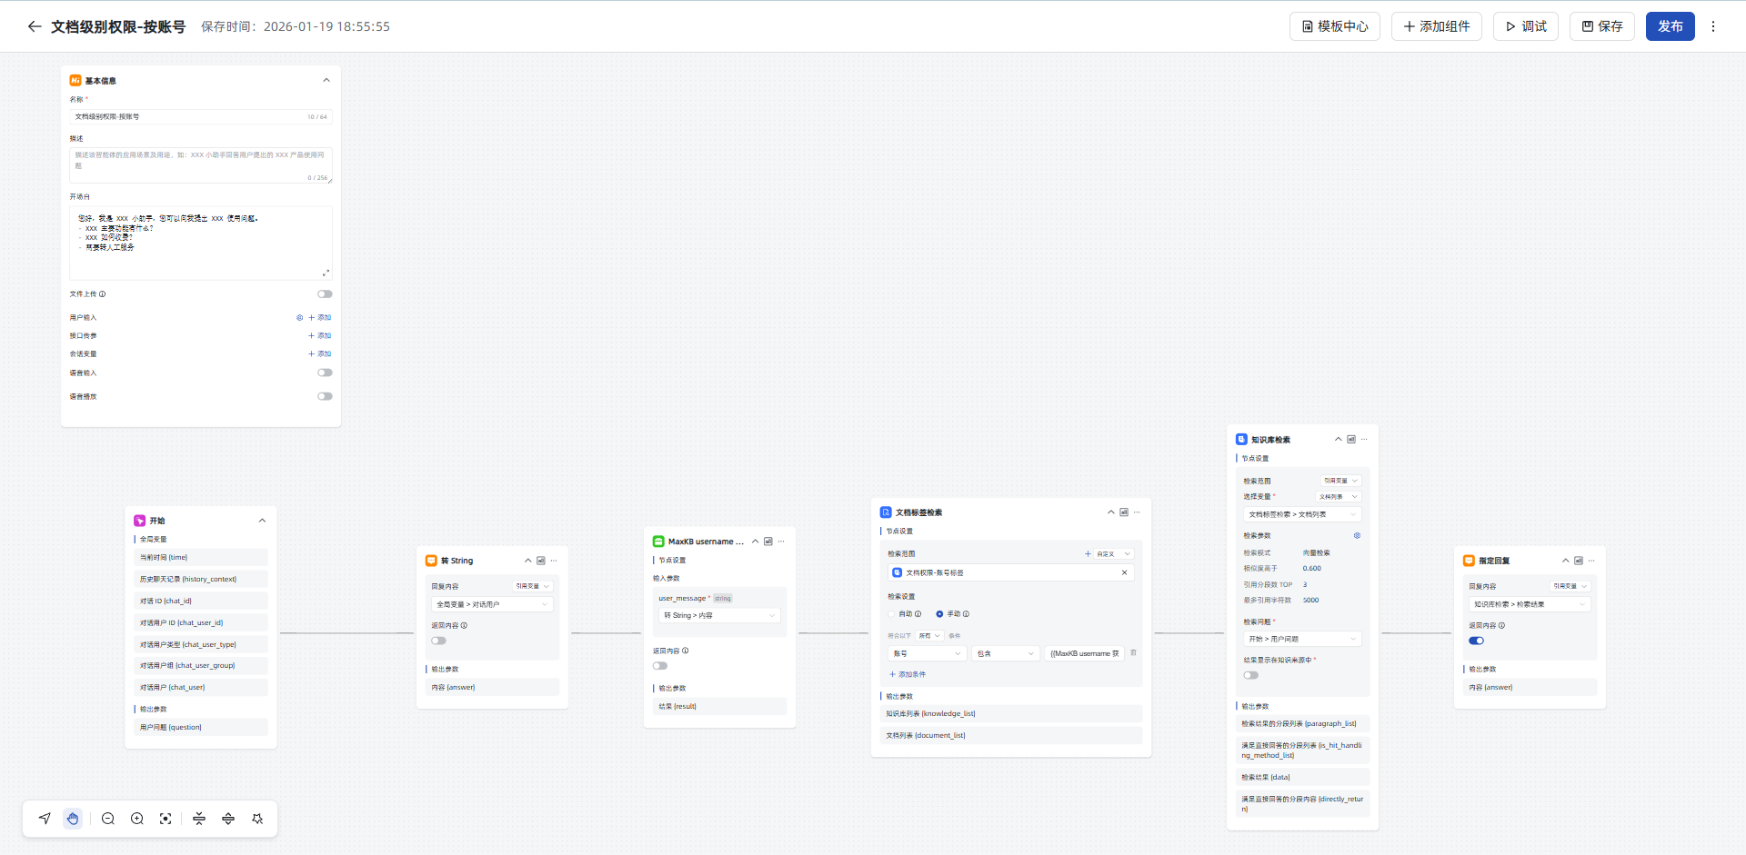Select the 自动 radio option

click(x=892, y=614)
